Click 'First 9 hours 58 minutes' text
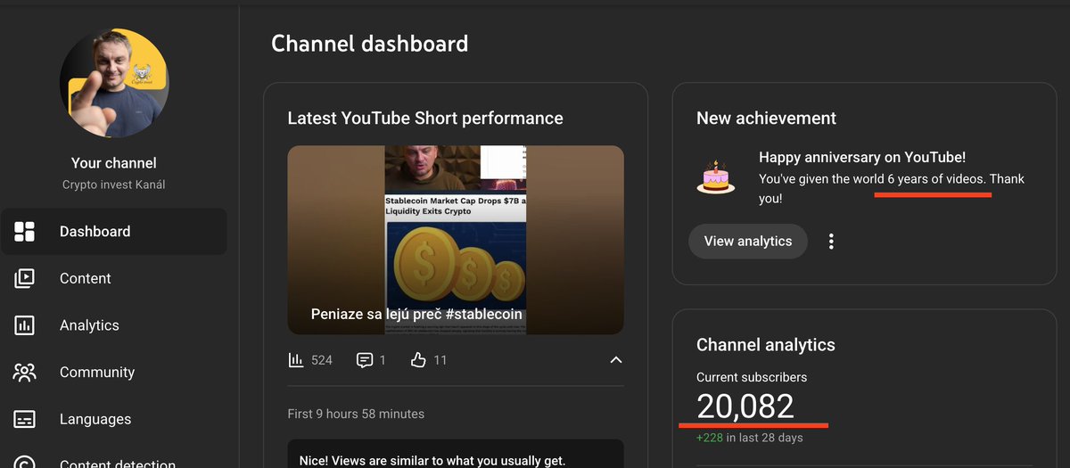 [x=356, y=414]
